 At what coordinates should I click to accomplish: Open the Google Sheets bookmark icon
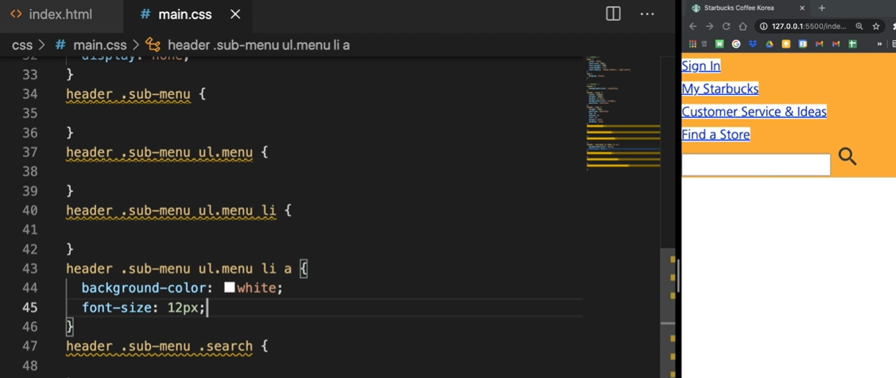pos(852,44)
